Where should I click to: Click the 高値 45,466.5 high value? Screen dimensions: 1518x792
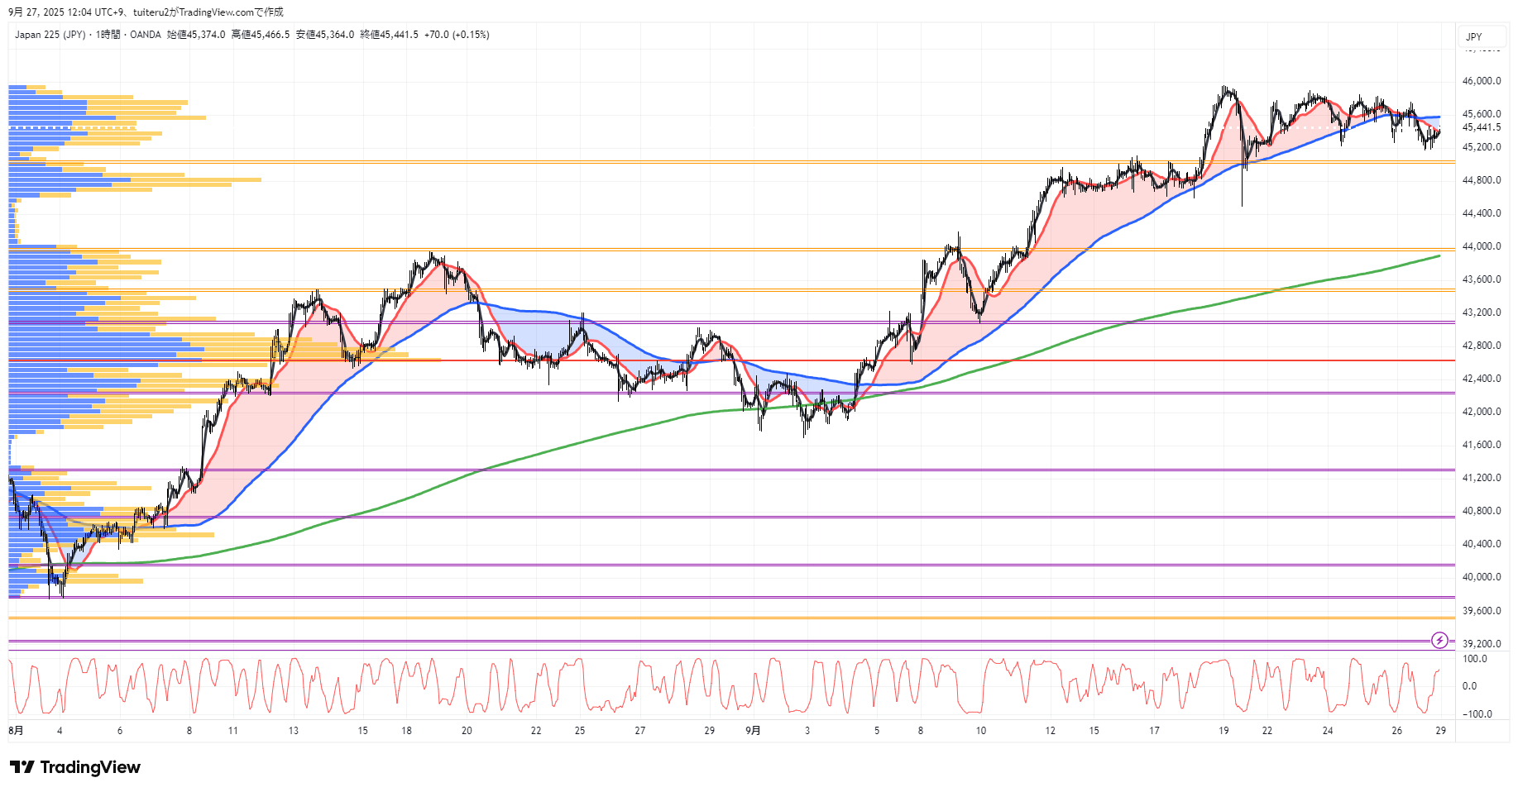261,35
